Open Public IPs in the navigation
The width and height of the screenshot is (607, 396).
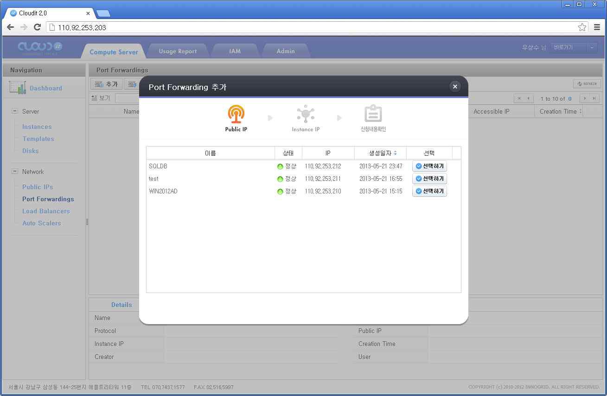[38, 187]
